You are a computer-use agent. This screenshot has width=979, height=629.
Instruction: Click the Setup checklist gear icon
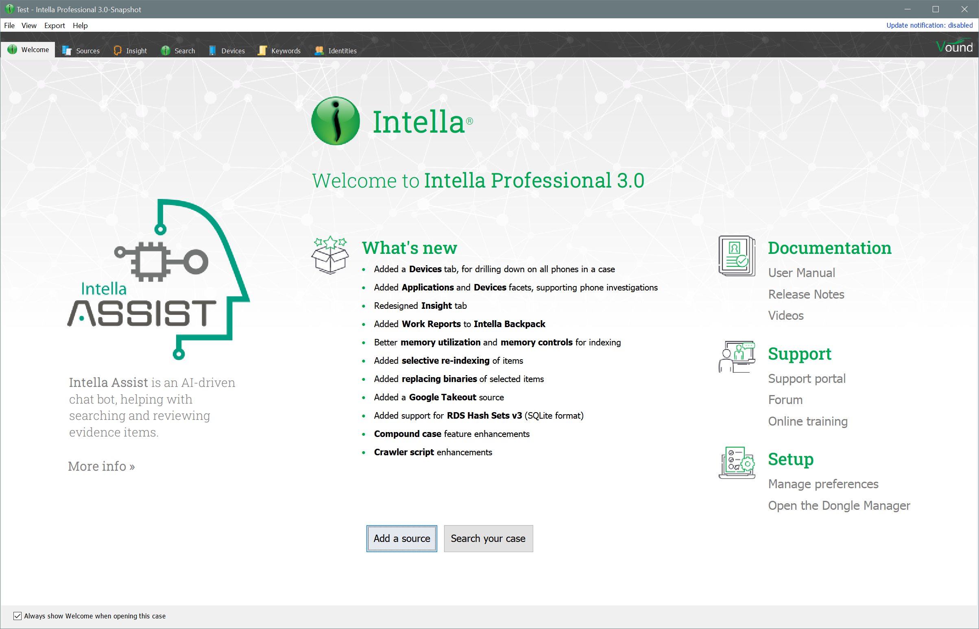737,462
